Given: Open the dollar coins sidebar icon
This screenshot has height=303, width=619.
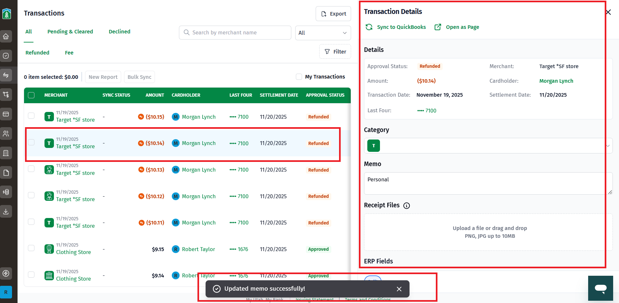Looking at the screenshot, I should click(x=6, y=192).
